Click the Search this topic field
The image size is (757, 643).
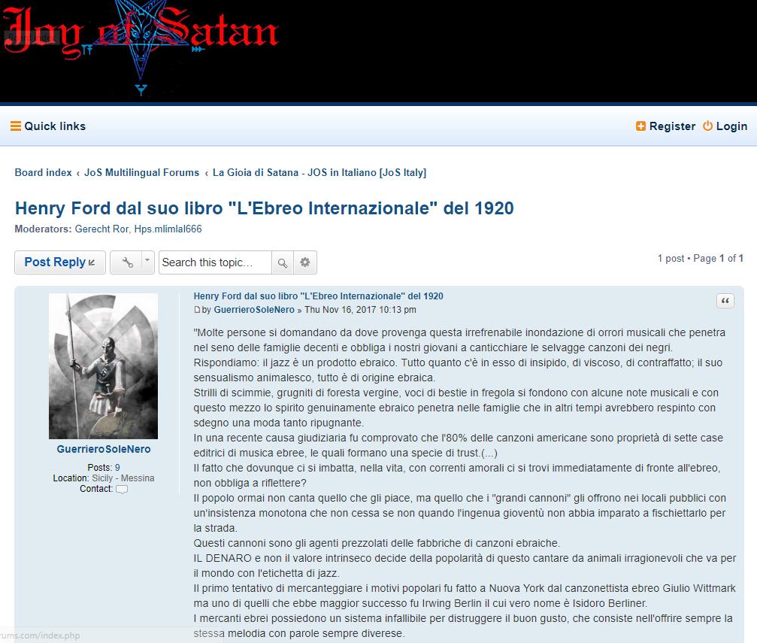click(215, 262)
